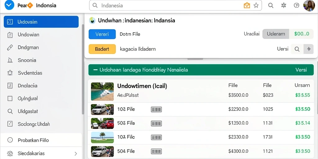This screenshot has height=159, width=318.
Task: Click the grid icon in 102 Pile row
Action: coord(156,110)
